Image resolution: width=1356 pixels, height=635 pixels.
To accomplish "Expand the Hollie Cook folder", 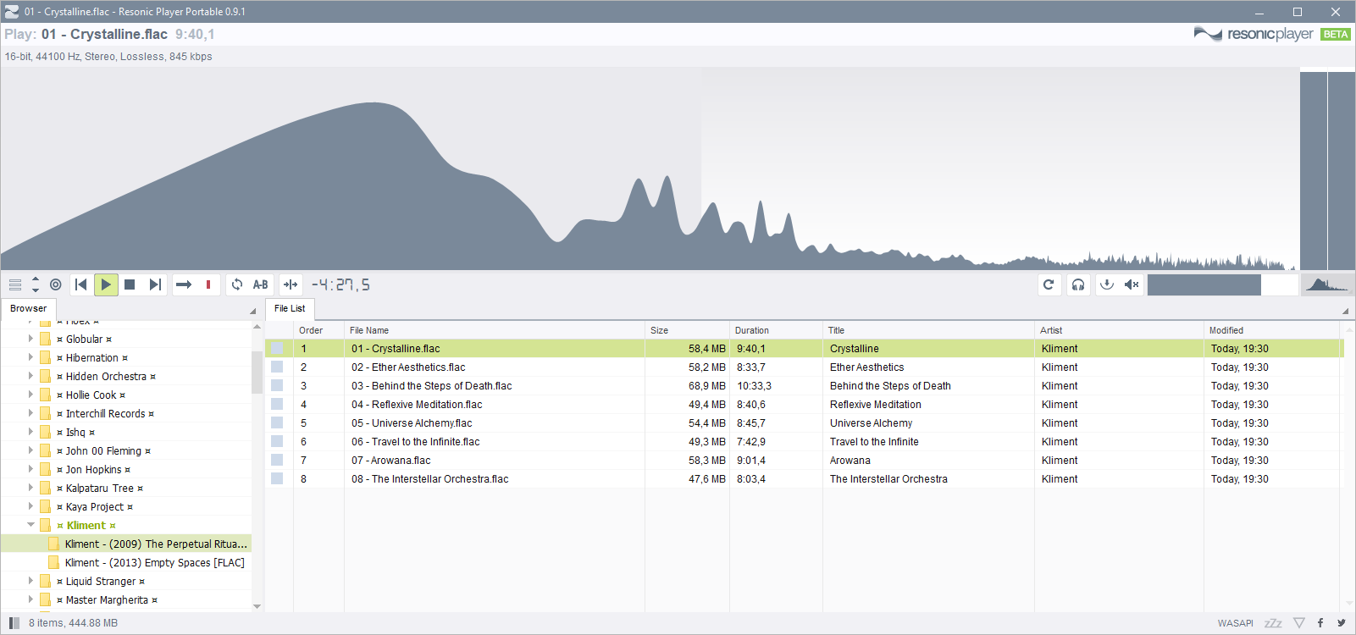I will coord(30,395).
